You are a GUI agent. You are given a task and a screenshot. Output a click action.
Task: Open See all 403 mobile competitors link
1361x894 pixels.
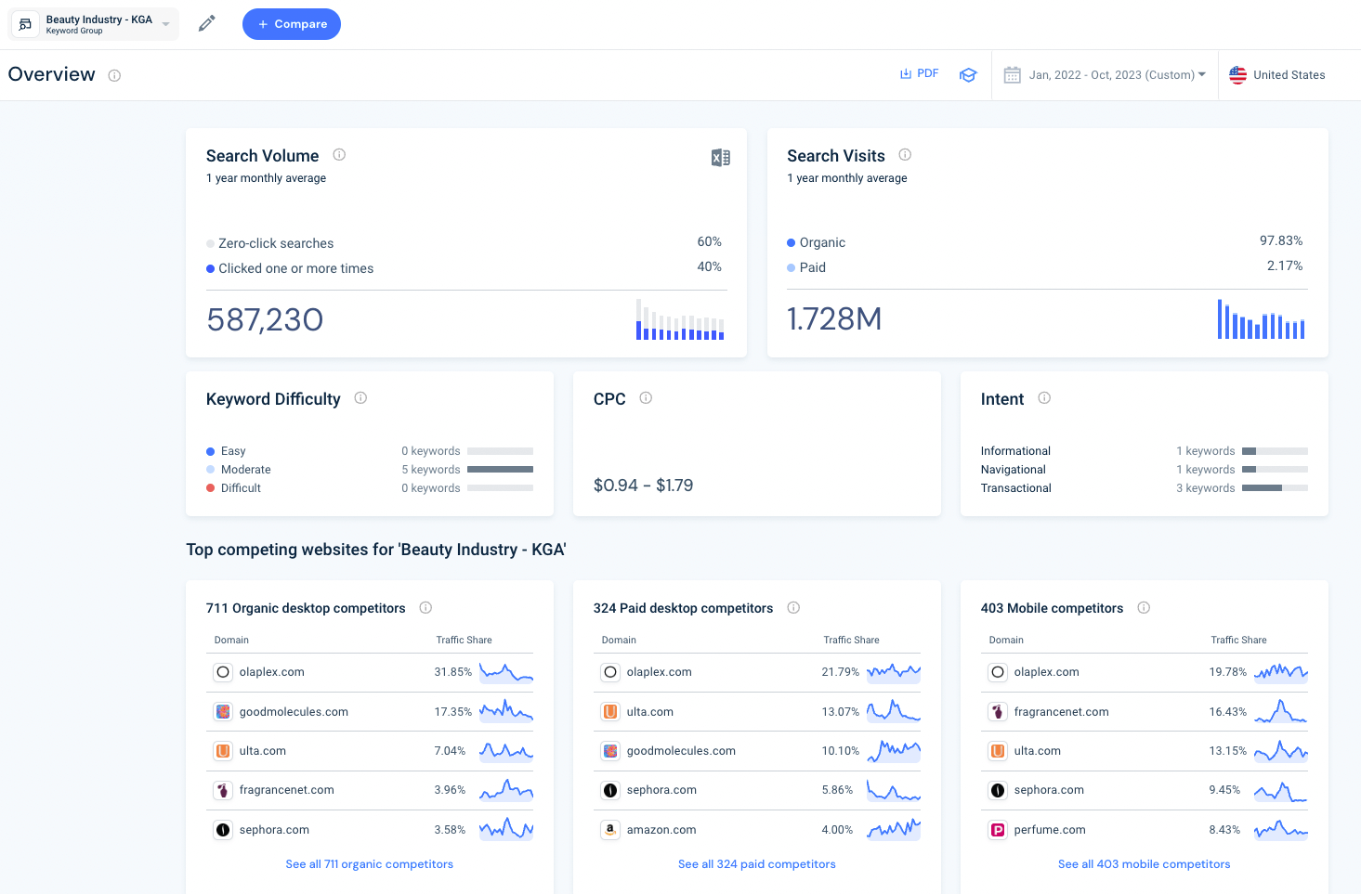click(1145, 864)
